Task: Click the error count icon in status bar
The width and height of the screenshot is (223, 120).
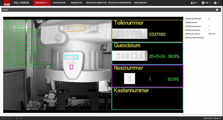Action: click(2, 118)
